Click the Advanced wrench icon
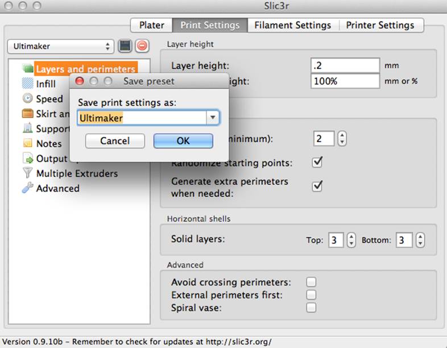 pos(28,188)
